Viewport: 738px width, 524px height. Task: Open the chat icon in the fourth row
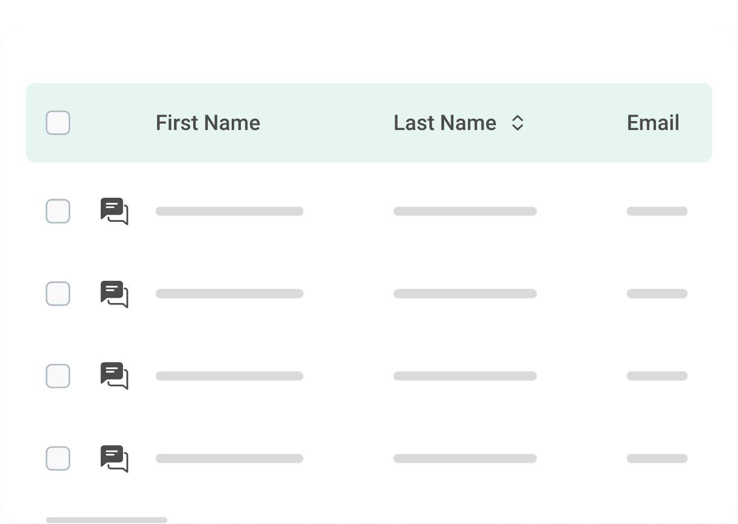[x=114, y=458]
